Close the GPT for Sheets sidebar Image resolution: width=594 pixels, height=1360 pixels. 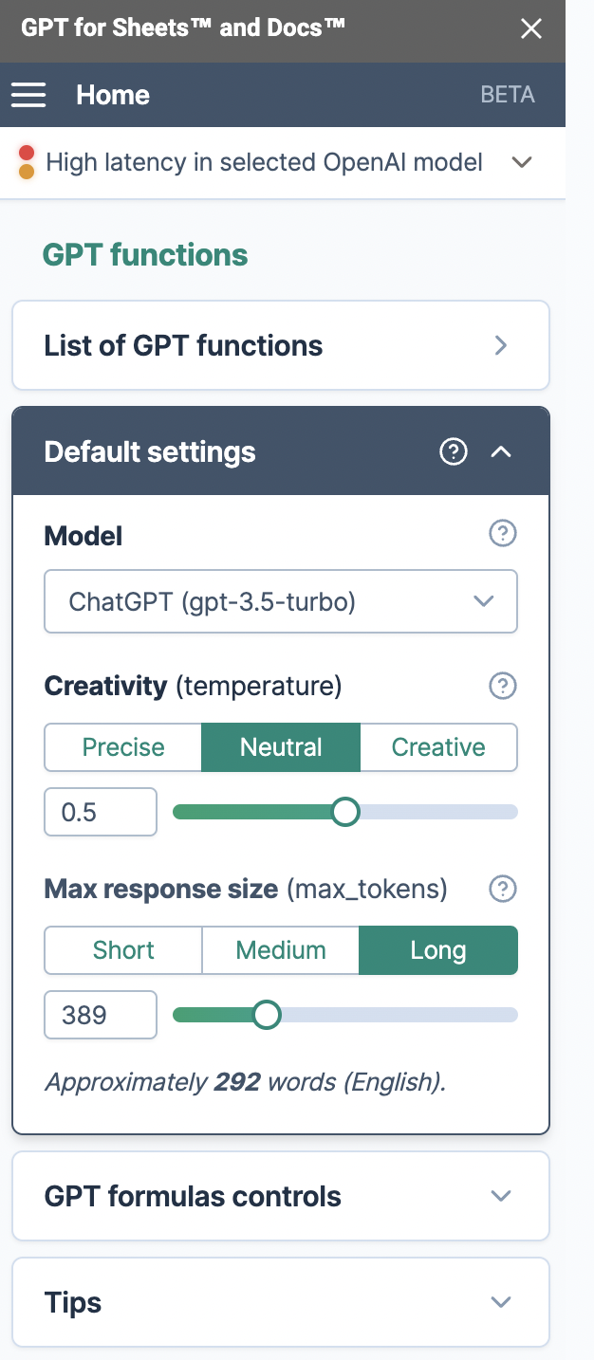click(531, 29)
